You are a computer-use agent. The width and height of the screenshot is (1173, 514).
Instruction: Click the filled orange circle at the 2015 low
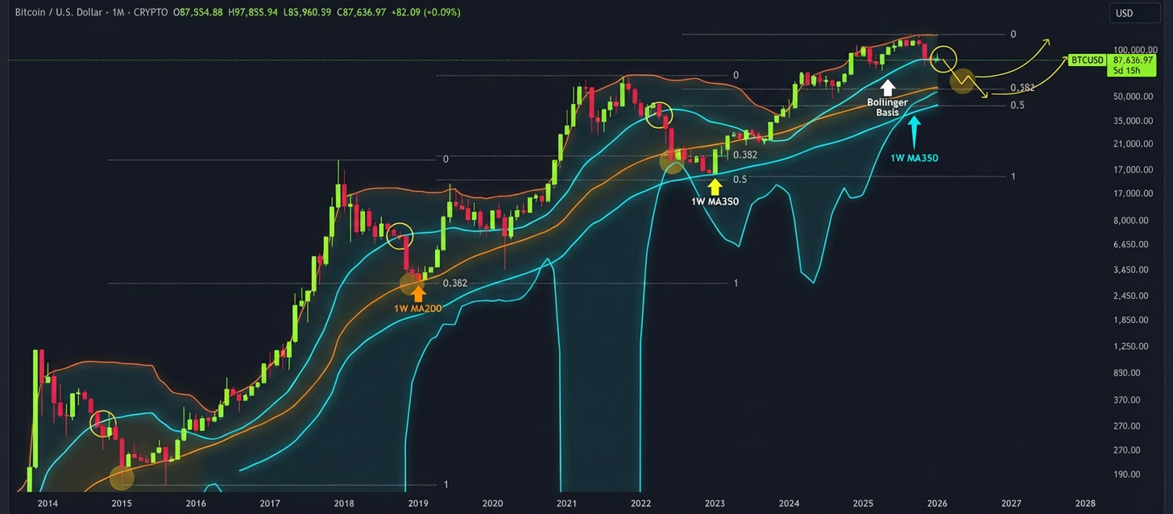coord(122,477)
